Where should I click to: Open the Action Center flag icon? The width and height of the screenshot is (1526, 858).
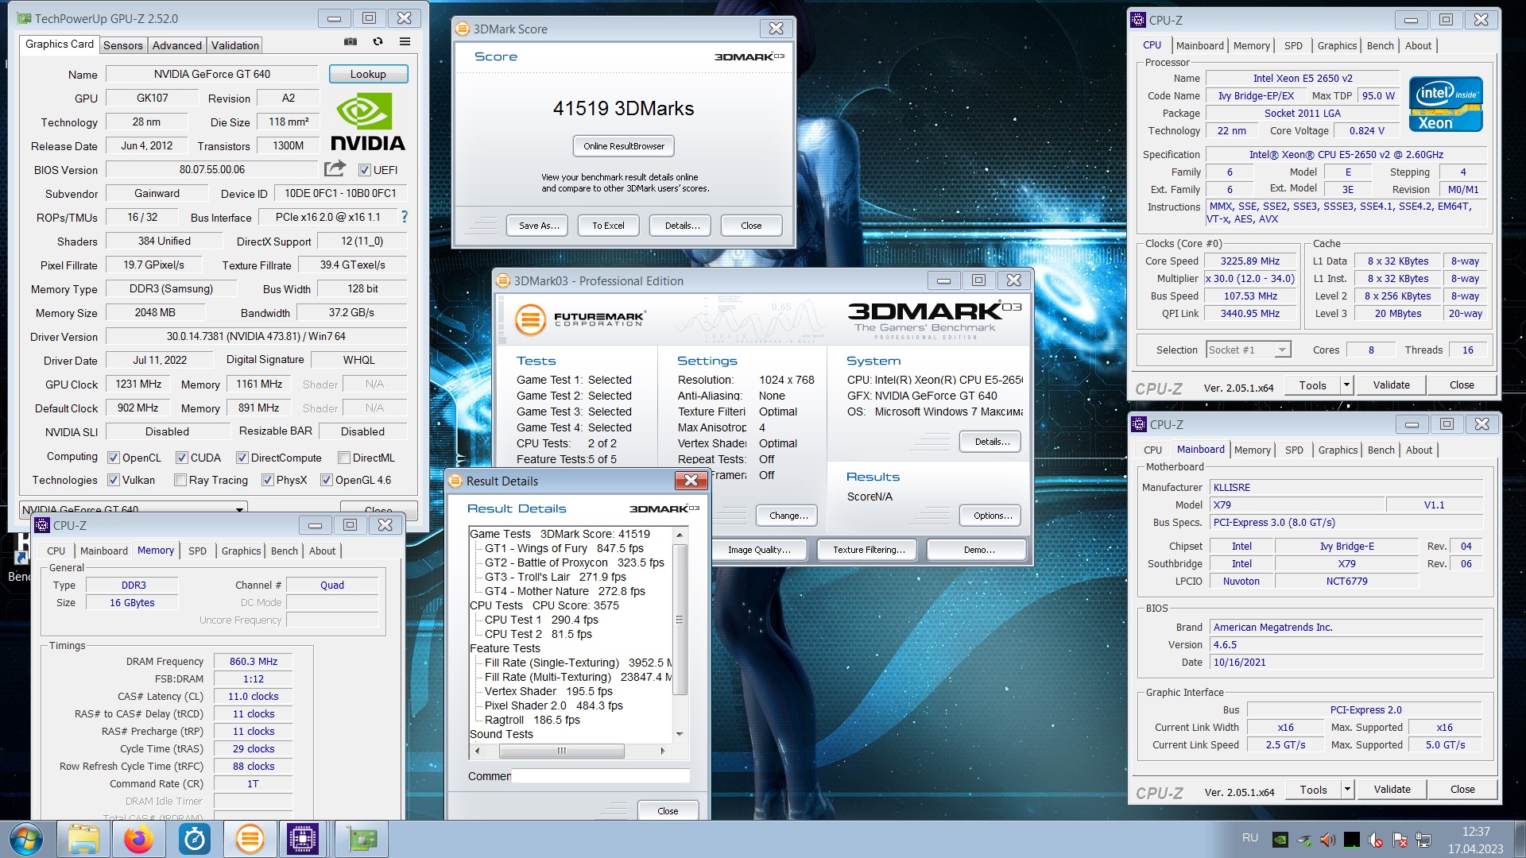tap(1400, 839)
